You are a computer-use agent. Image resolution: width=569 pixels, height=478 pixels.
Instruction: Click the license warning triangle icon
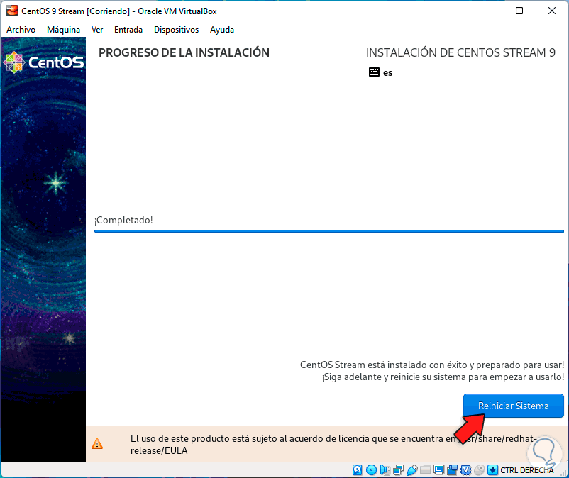click(97, 444)
